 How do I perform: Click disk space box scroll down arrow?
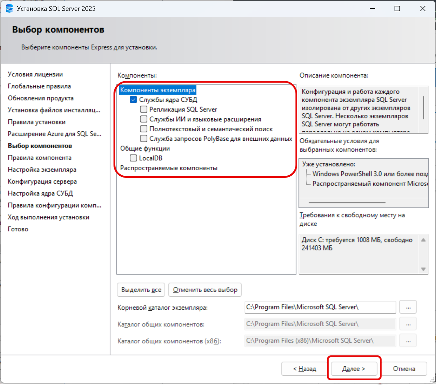pos(423,269)
